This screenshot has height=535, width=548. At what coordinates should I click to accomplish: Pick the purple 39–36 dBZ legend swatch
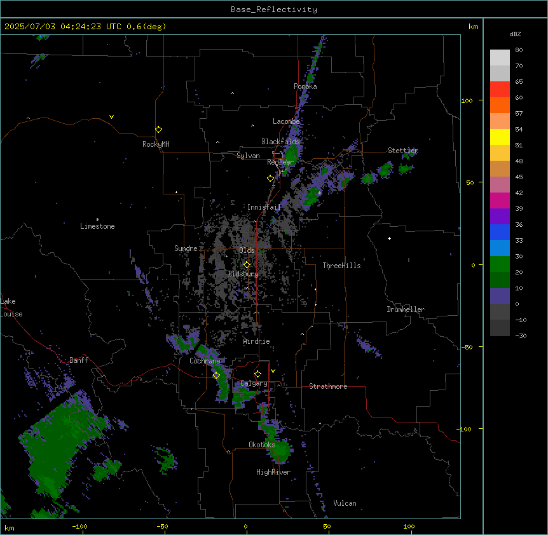(x=500, y=217)
